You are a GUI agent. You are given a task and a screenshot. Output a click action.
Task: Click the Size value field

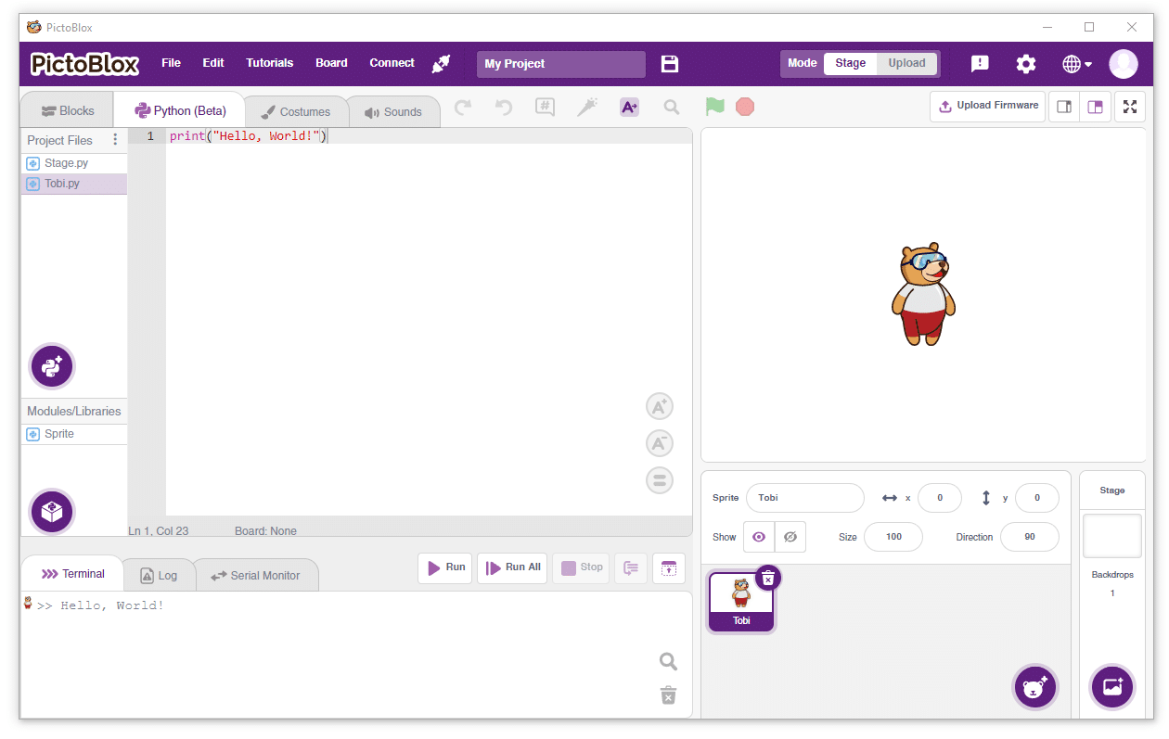[x=893, y=537]
